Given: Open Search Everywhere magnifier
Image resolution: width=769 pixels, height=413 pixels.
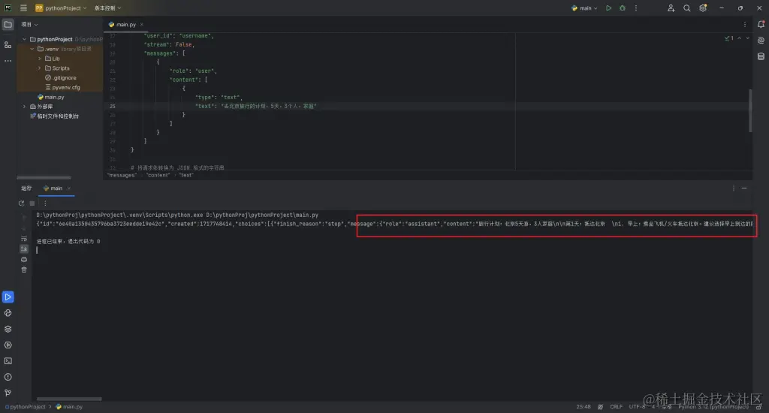Looking at the screenshot, I should pos(686,8).
